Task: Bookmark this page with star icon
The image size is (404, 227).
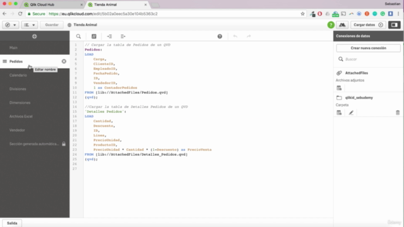Action: [302, 14]
